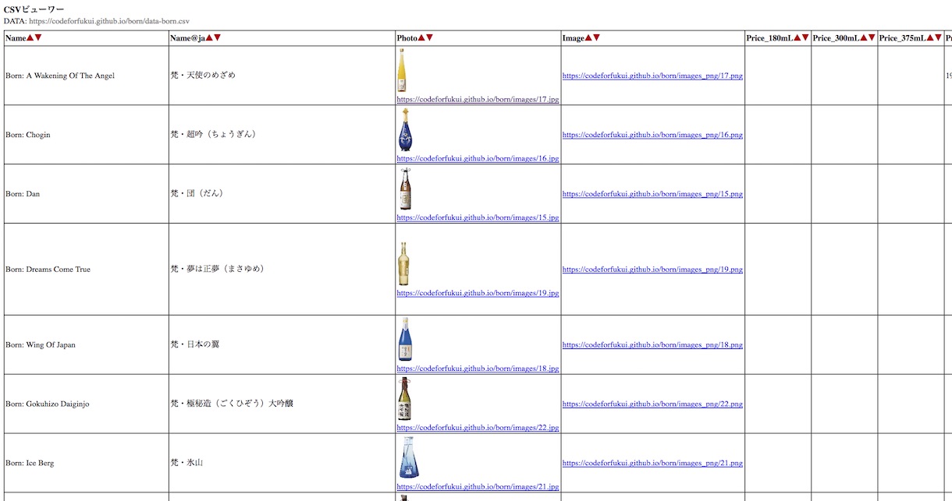
Task: Select the Wing Of Japan bottle thumbnail
Action: tap(405, 340)
